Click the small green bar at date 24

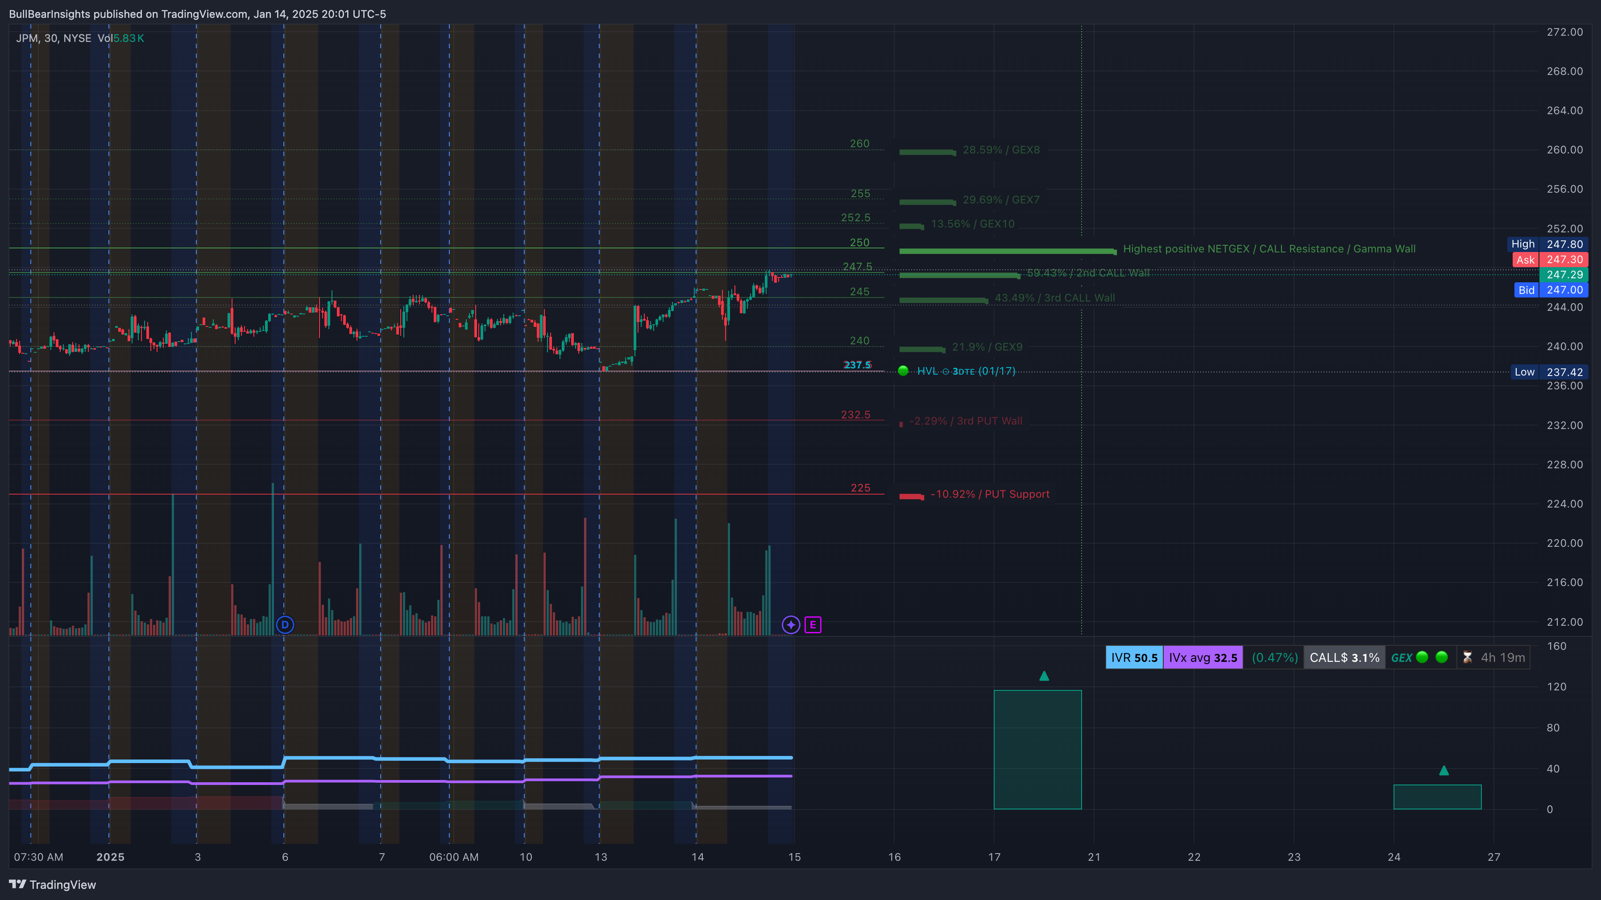point(1437,797)
